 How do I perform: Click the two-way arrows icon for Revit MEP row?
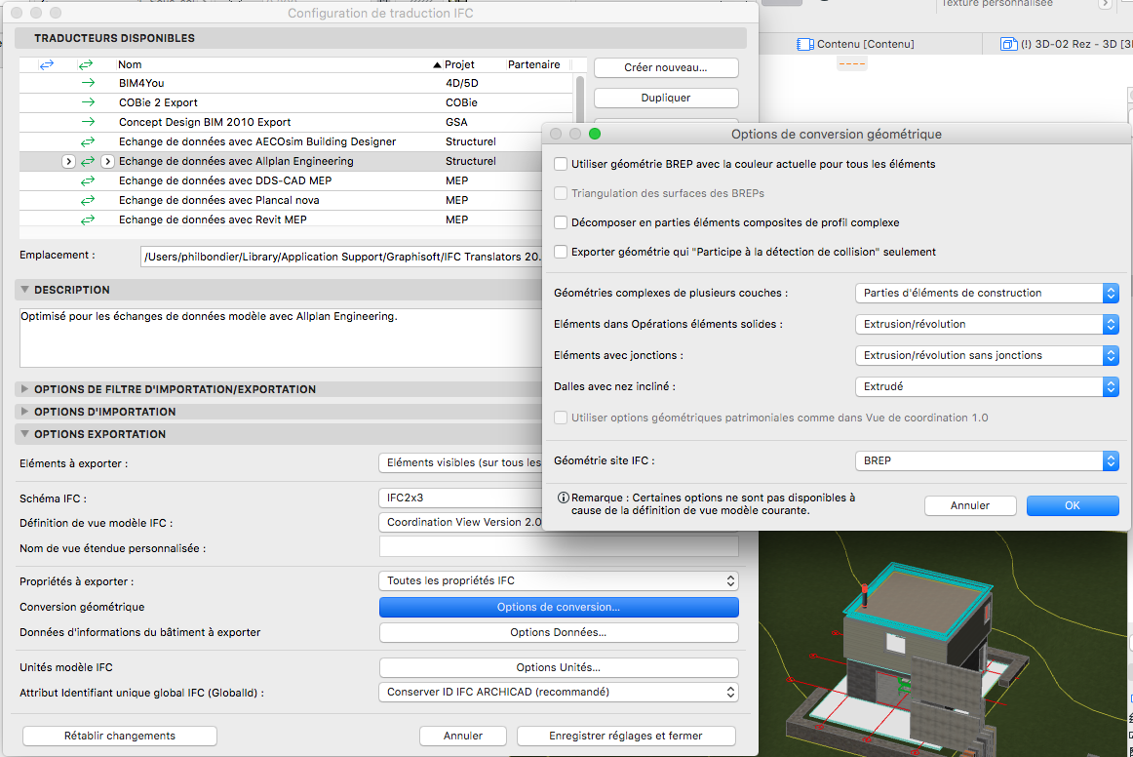88,219
